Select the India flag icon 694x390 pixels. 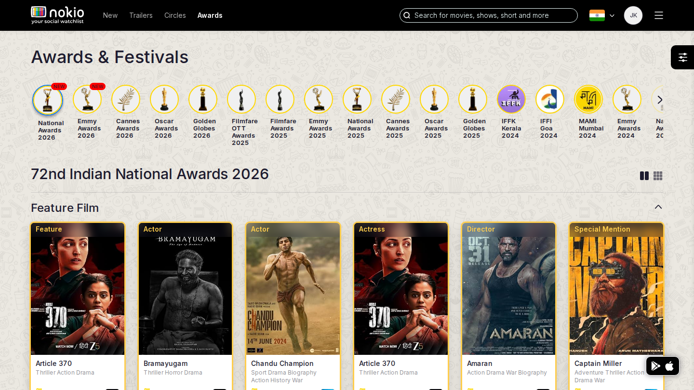point(597,15)
